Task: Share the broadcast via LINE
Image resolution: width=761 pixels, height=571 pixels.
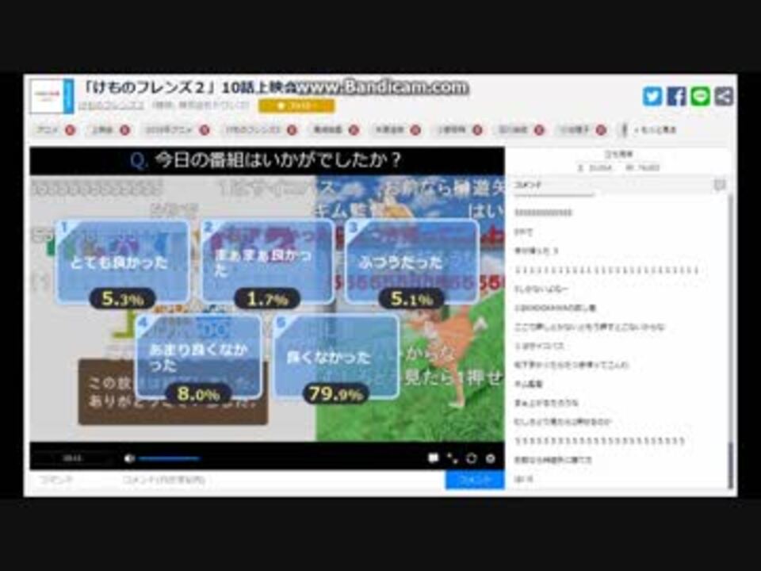Action: coord(700,96)
